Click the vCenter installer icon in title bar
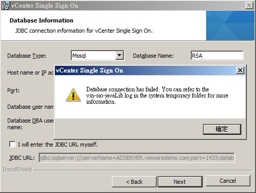Image resolution: width=256 pixels, height=193 pixels. pyautogui.click(x=6, y=6)
